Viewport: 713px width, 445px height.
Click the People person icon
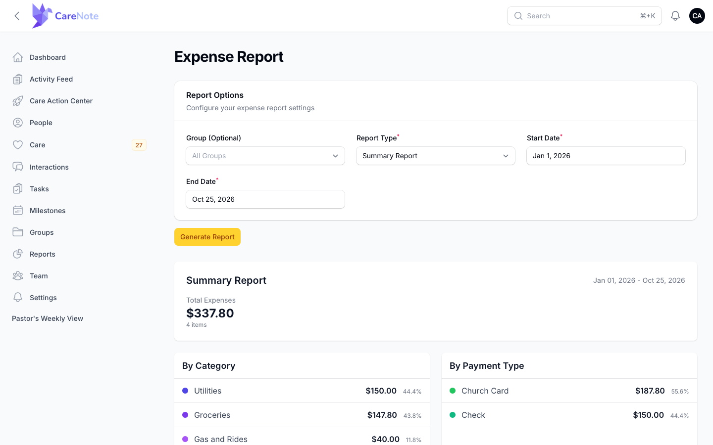pos(18,123)
